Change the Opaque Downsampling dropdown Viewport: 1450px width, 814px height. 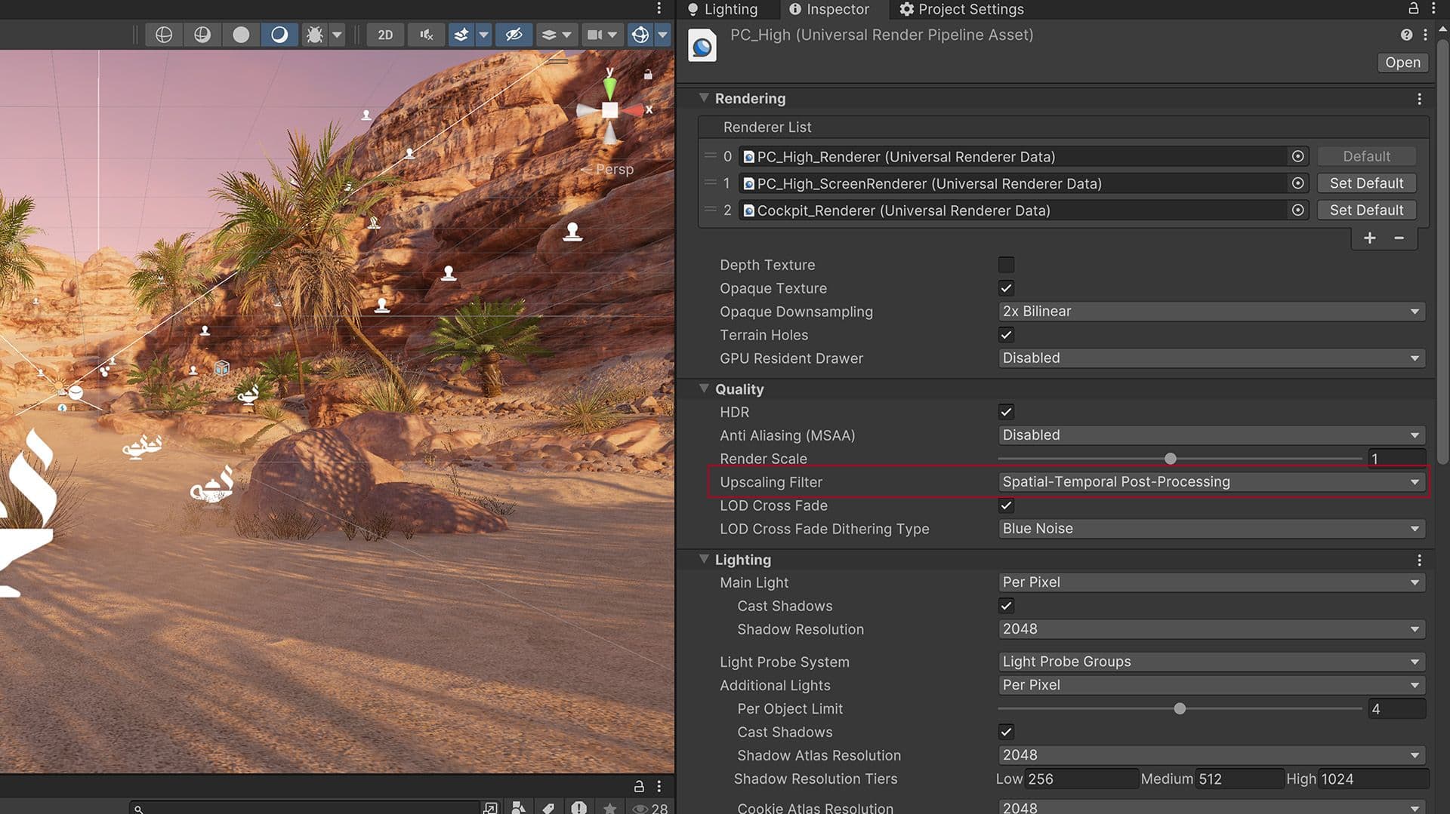1208,311
